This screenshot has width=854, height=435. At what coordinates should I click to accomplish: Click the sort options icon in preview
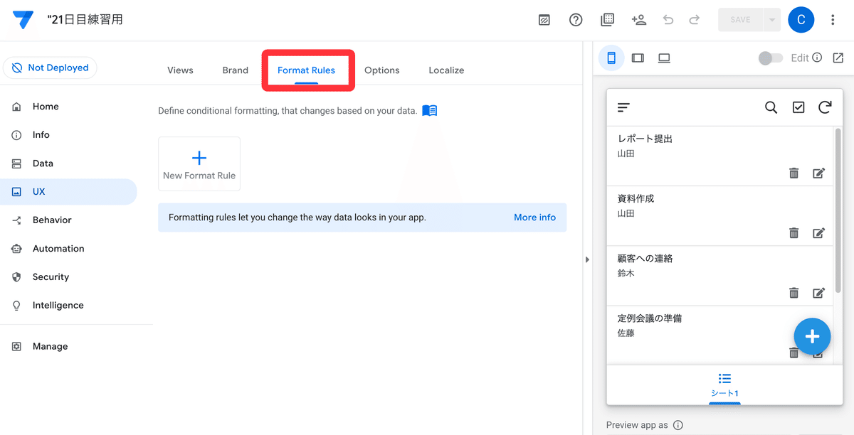pos(623,107)
